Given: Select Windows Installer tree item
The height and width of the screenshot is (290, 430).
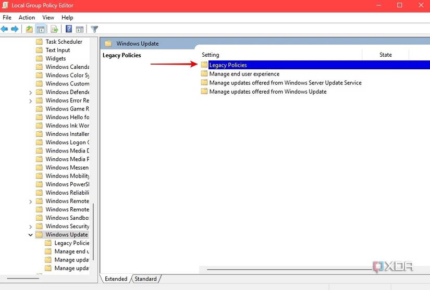Looking at the screenshot, I should [67, 134].
